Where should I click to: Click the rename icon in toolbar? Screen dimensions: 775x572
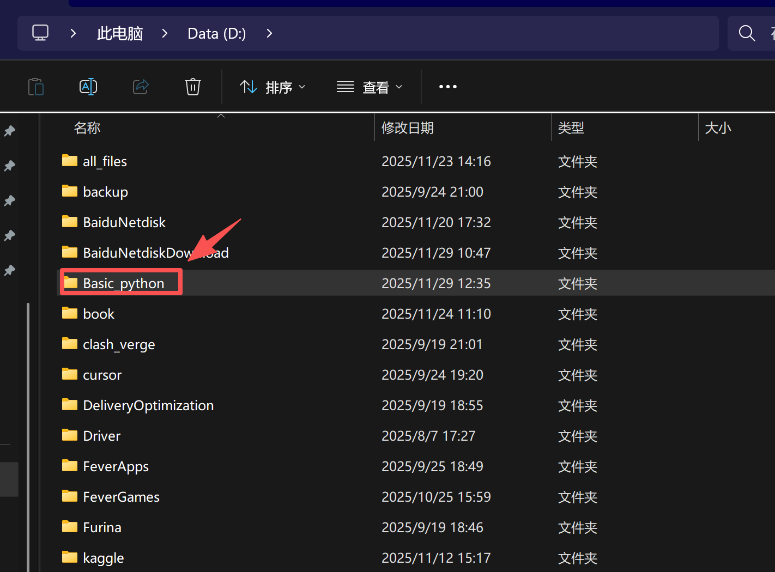[88, 87]
